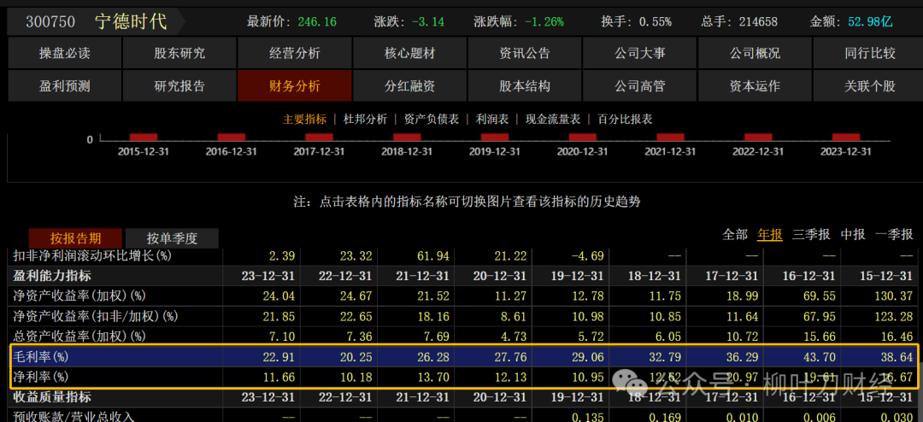The height and width of the screenshot is (422, 923).
Task: Filter reports by 年报
Action: pyautogui.click(x=770, y=234)
